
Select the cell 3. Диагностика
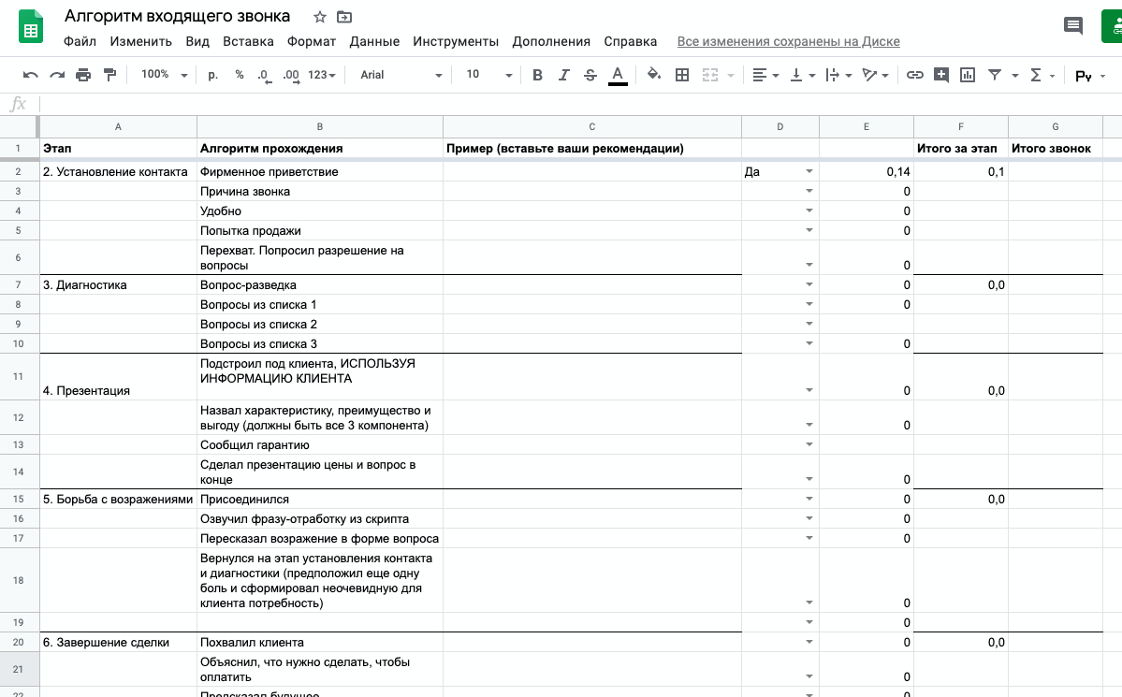118,284
